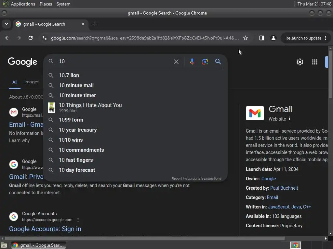This screenshot has height=249, width=333.
Task: Click the horizontal page scrollbar
Action: [x=144, y=238]
